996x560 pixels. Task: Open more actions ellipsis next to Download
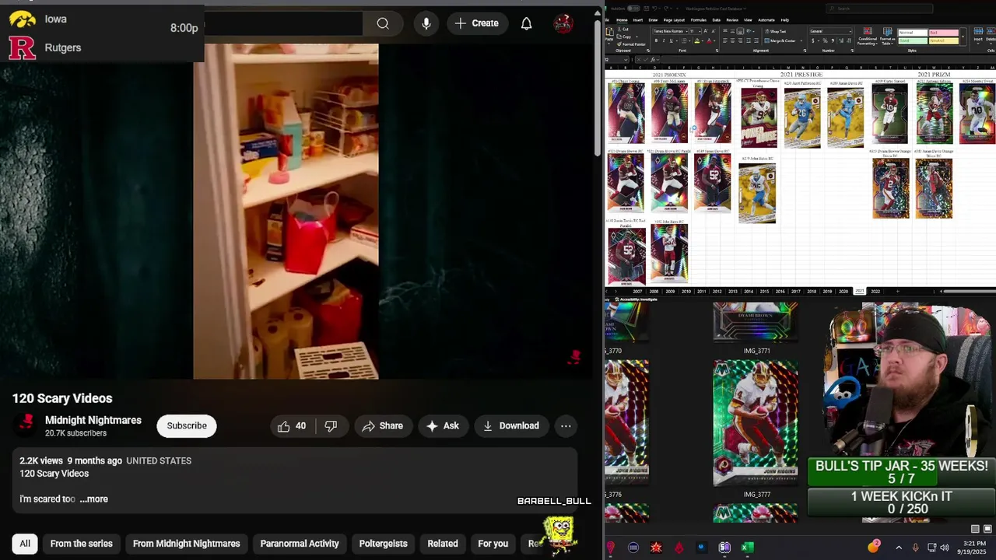[566, 425]
